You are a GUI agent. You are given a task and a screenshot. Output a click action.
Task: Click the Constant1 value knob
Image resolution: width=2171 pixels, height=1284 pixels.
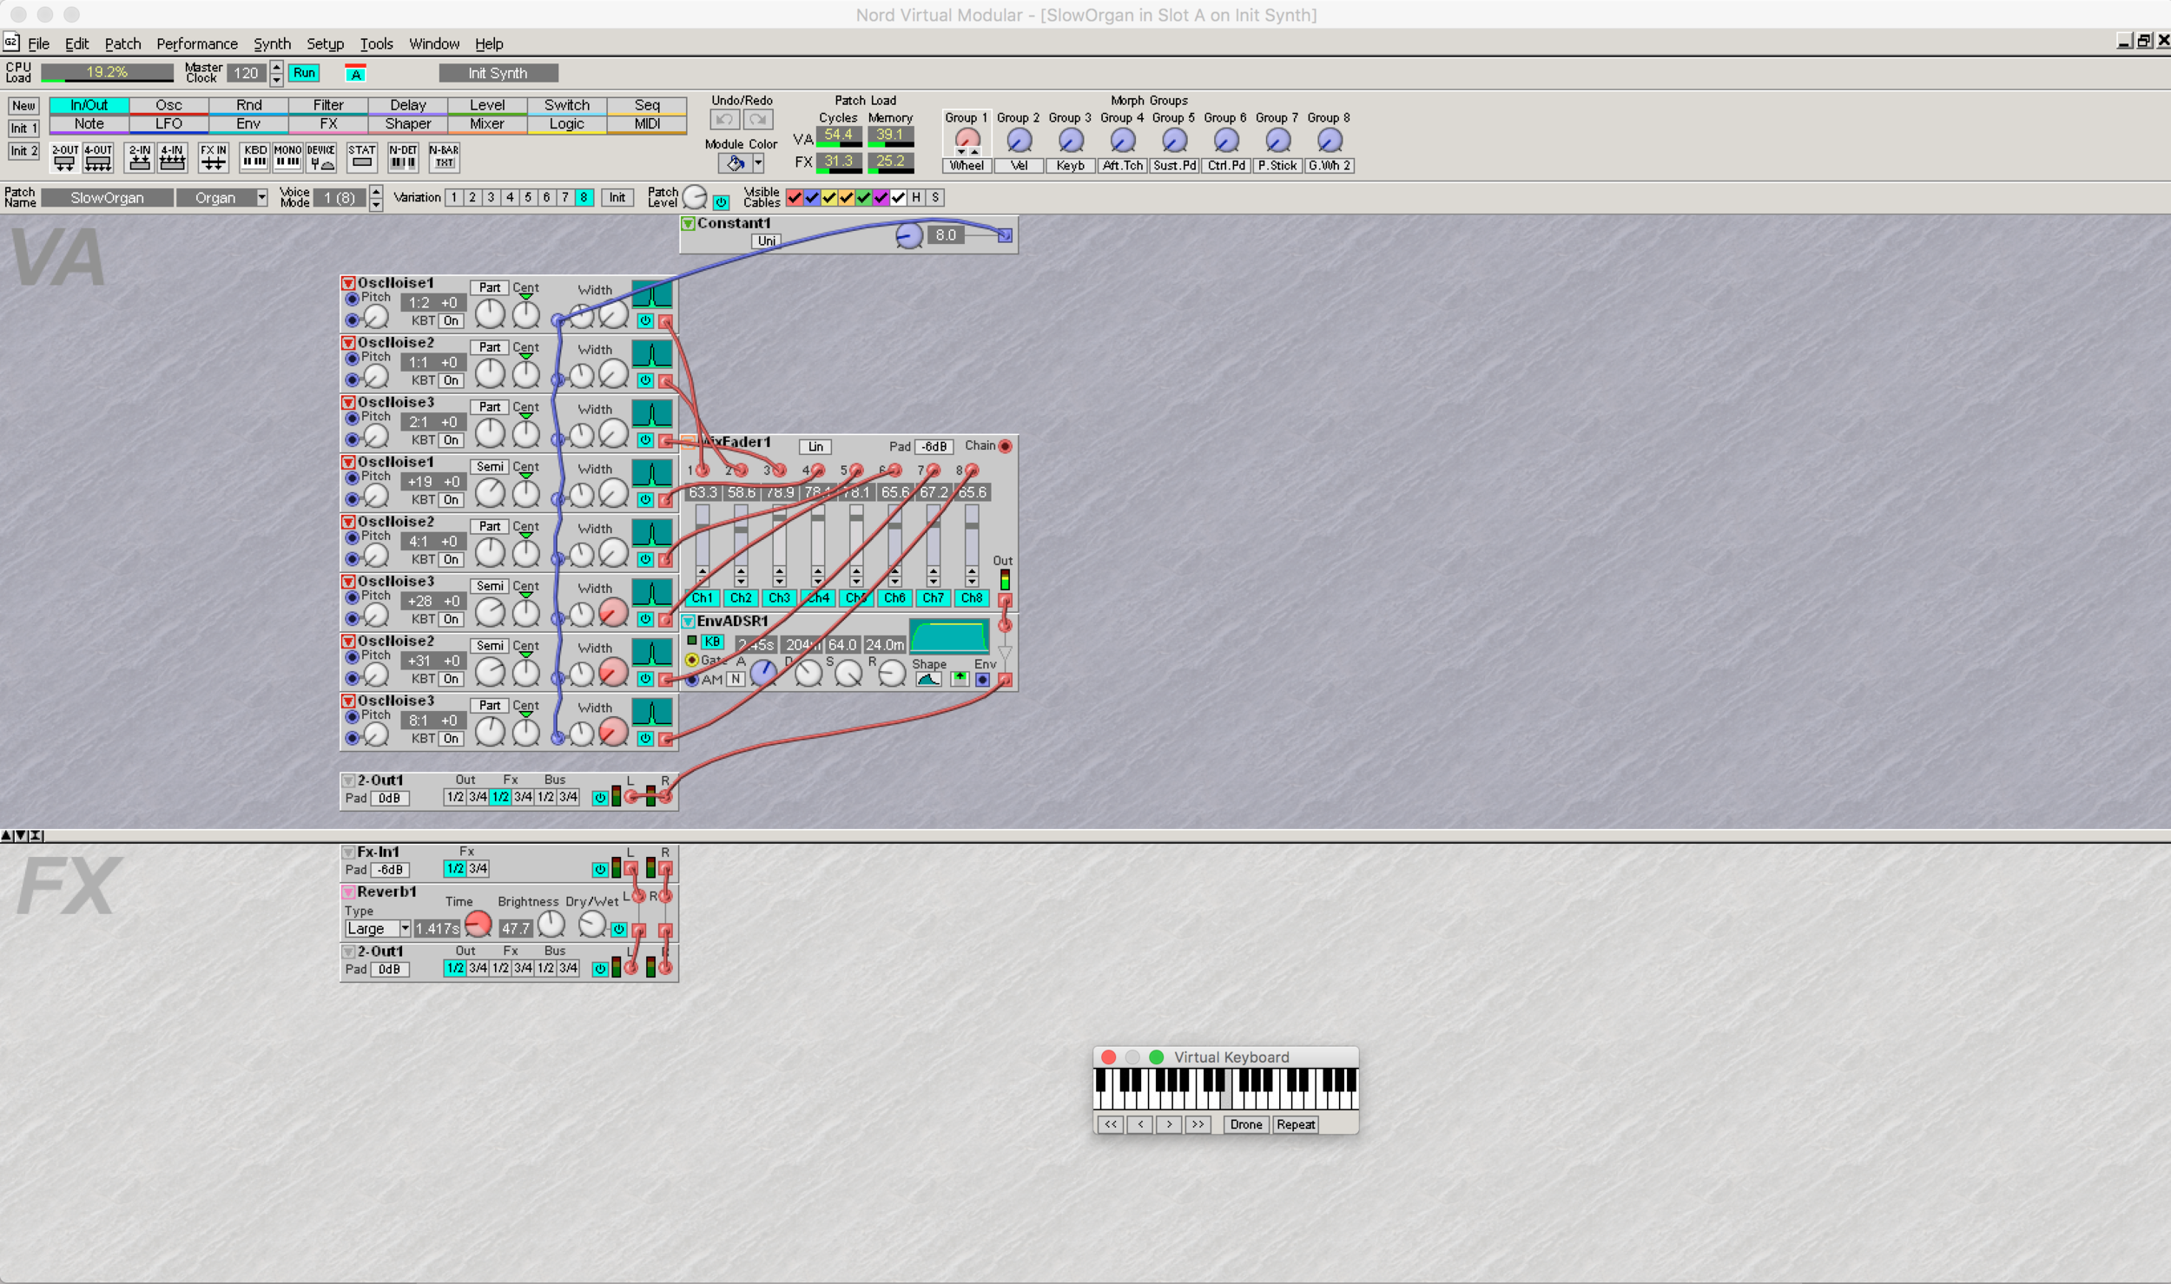click(x=908, y=235)
